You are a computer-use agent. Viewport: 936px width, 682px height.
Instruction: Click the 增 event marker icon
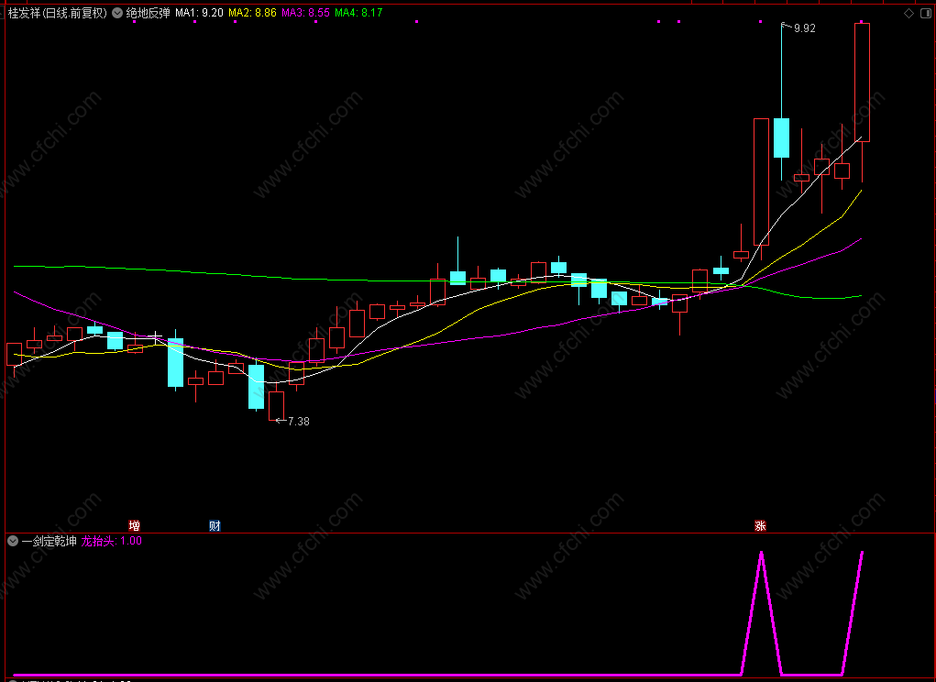(x=135, y=525)
